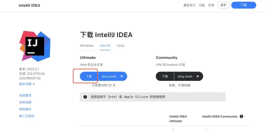Switch to the Linux tab
The width and height of the screenshot is (267, 130).
tap(120, 46)
